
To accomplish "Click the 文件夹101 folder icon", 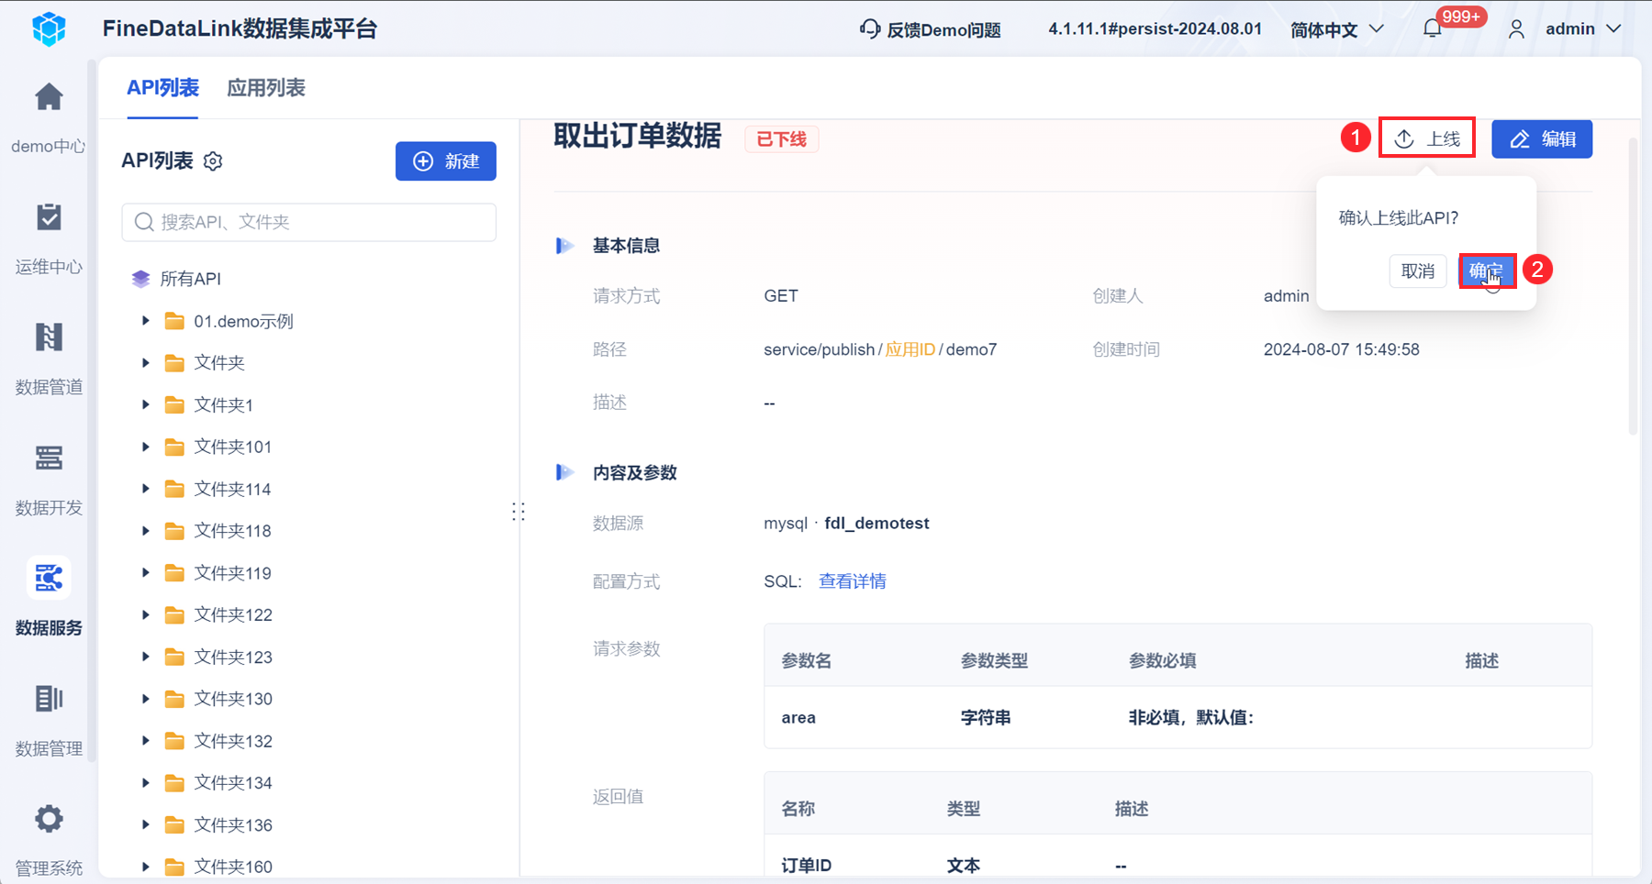I will pos(174,447).
